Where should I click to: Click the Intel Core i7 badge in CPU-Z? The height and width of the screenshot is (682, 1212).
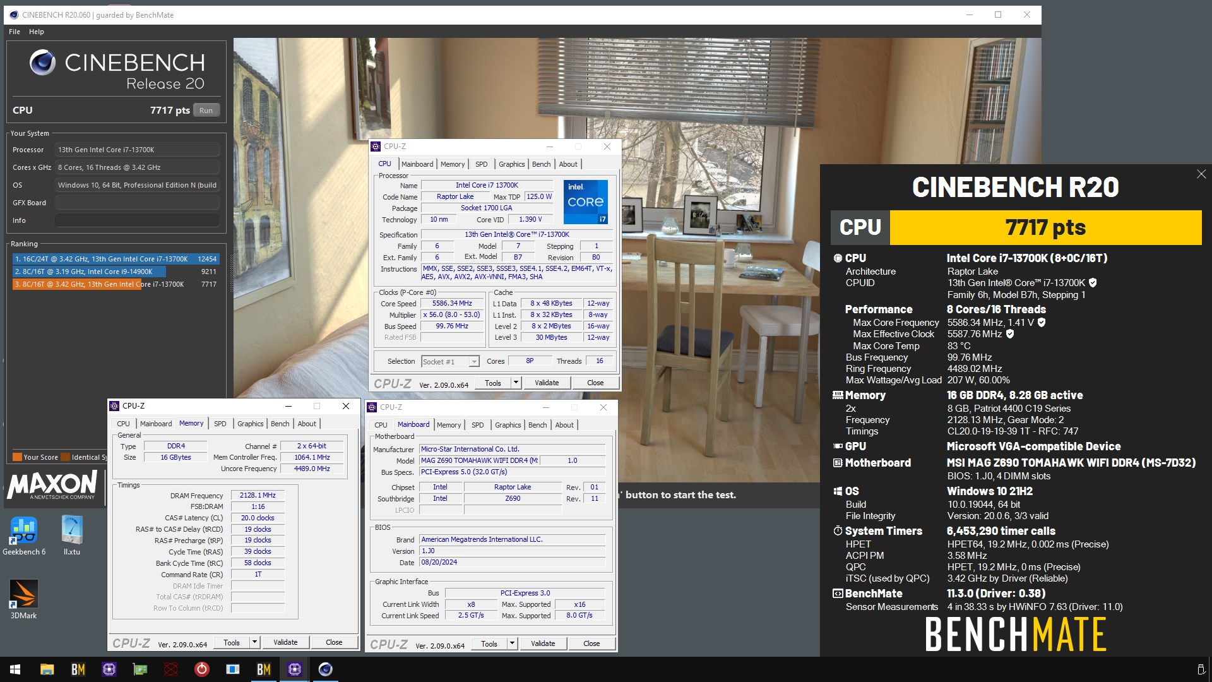(586, 202)
